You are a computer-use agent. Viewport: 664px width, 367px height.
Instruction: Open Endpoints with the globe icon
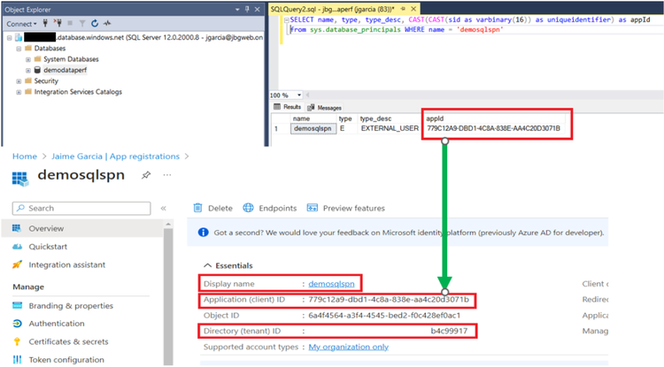click(248, 208)
